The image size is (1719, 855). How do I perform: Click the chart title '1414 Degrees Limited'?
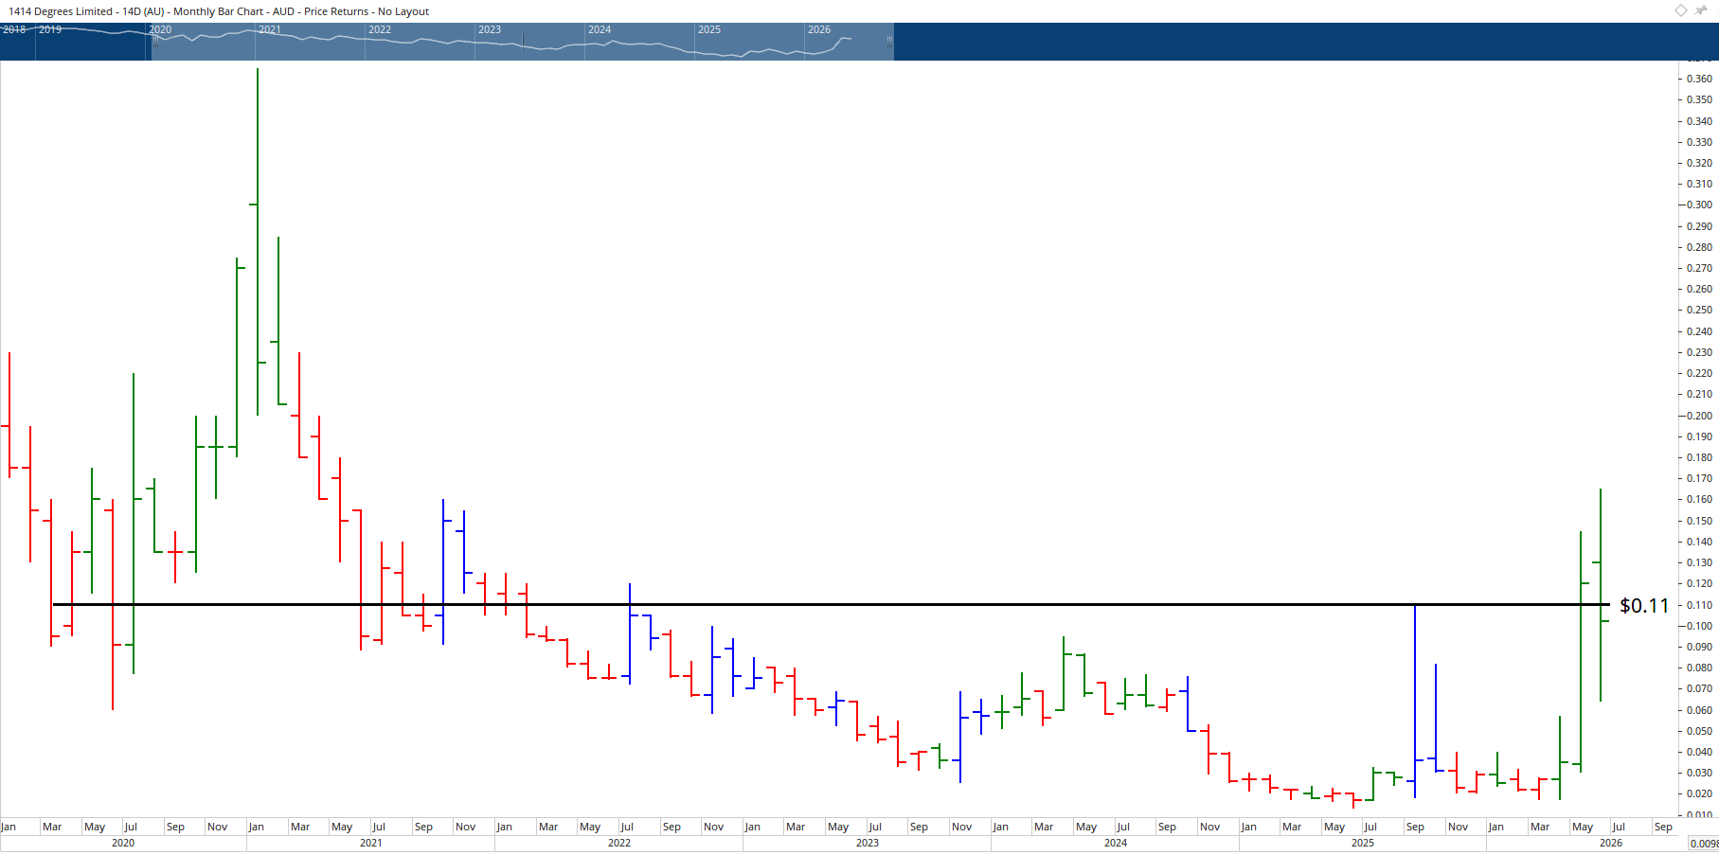click(61, 11)
